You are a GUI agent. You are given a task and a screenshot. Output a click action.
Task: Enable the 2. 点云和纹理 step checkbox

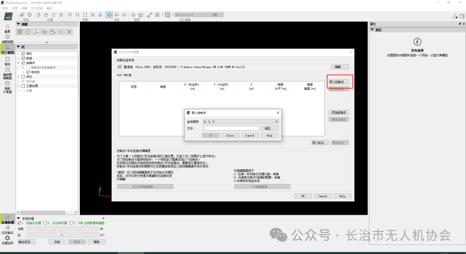coord(45,223)
